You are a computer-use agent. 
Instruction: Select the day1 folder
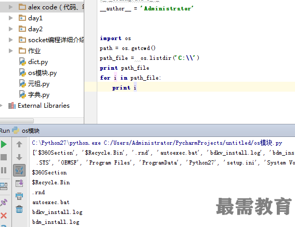(31, 18)
